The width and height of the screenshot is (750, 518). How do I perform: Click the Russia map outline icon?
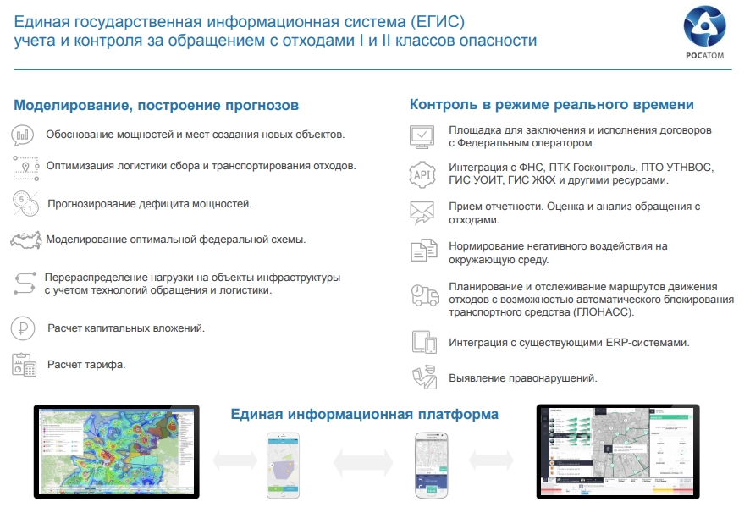pos(26,240)
